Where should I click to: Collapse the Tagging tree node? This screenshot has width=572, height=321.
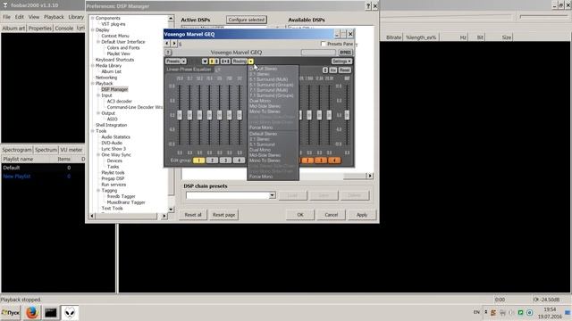pyautogui.click(x=98, y=190)
